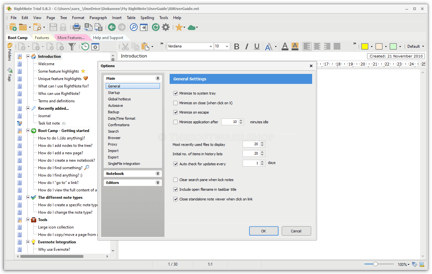This screenshot has width=432, height=274.
Task: Switch to the More Features... tab
Action: [x=71, y=38]
